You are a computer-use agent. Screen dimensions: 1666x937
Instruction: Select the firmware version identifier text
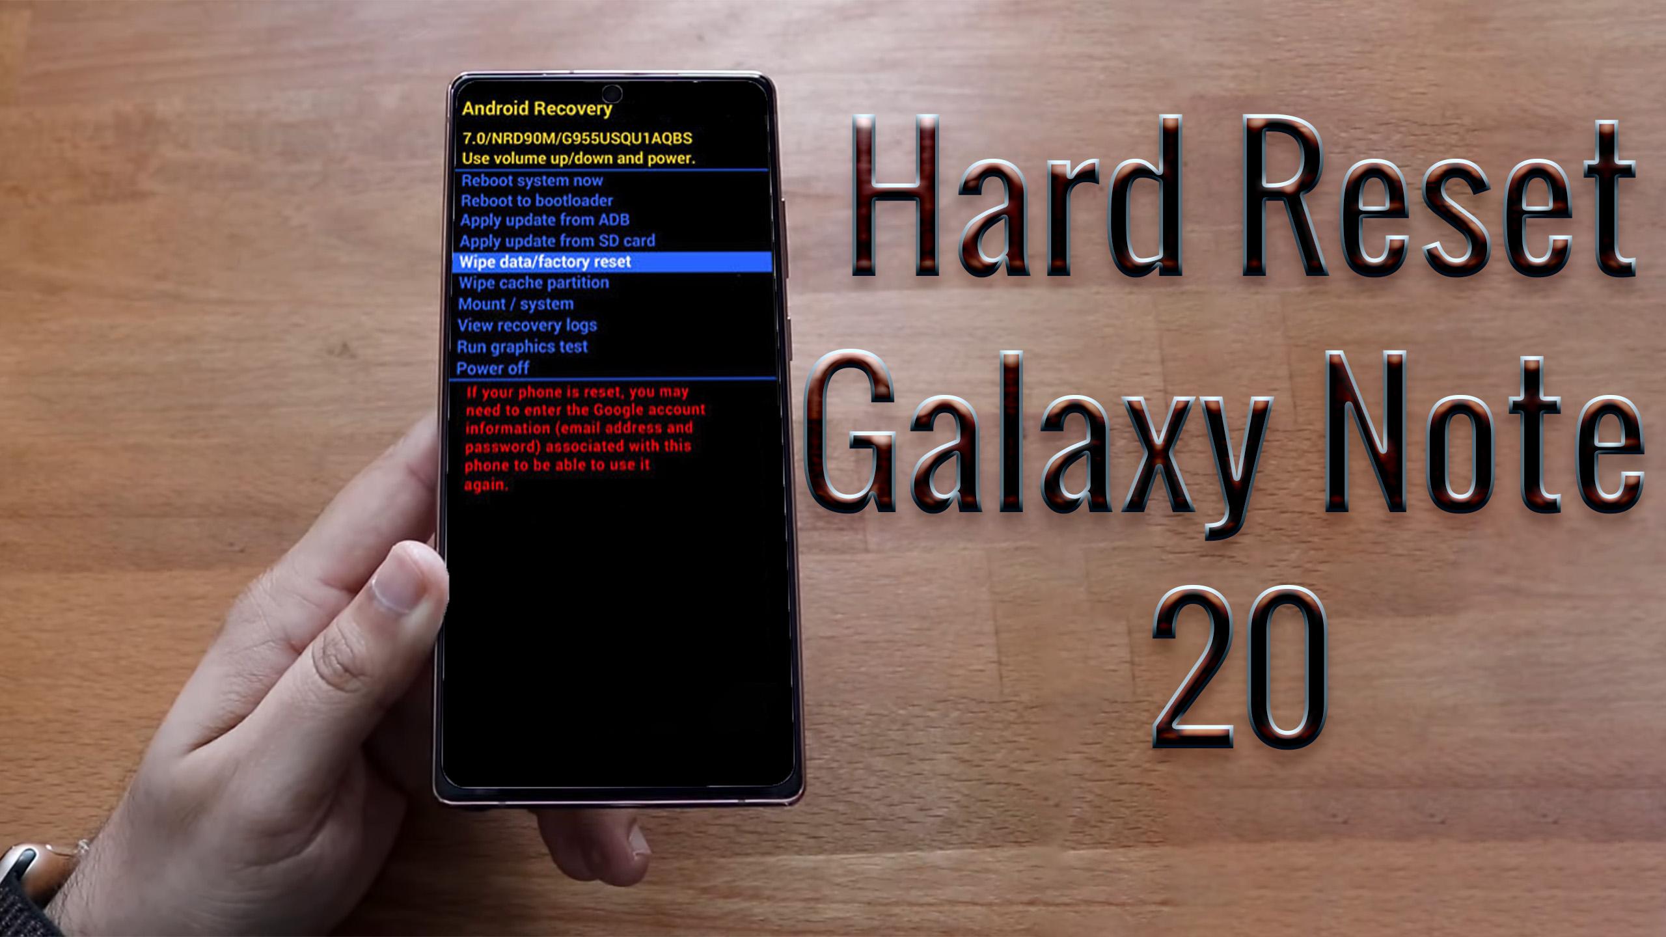(x=578, y=137)
